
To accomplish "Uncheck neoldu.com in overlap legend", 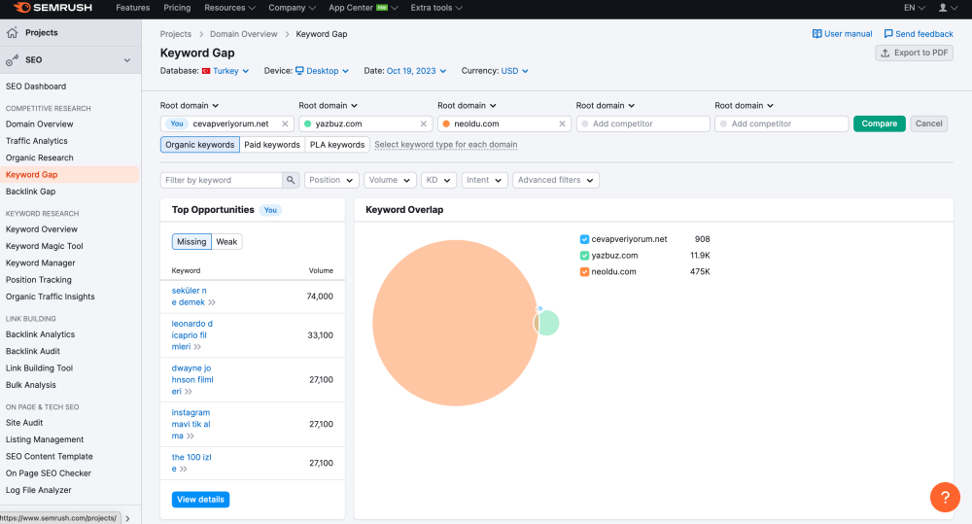I will click(x=584, y=271).
